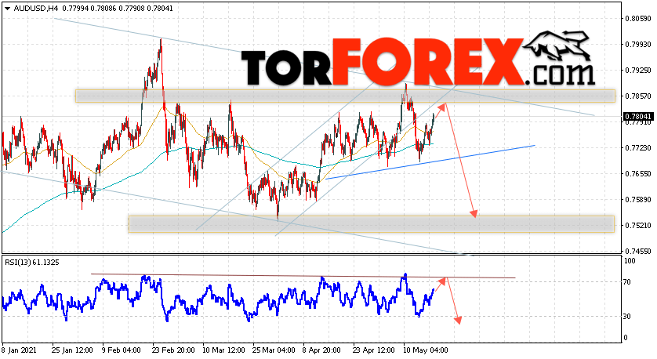Click the 0.75210 price axis label
This screenshot has width=657, height=359.
pyautogui.click(x=638, y=226)
